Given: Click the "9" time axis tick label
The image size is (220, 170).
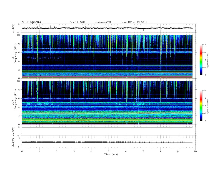Looking at the screenshot, I should pyautogui.click(x=178, y=151).
